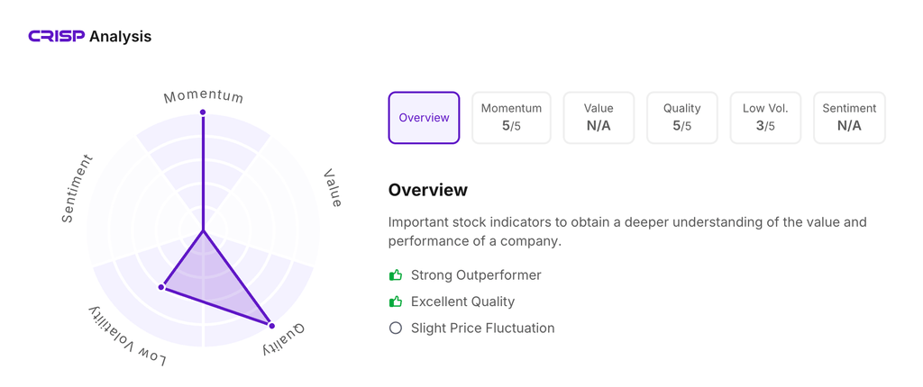The height and width of the screenshot is (387, 923).
Task: Show the Quality 5/5 tab
Action: click(x=681, y=118)
